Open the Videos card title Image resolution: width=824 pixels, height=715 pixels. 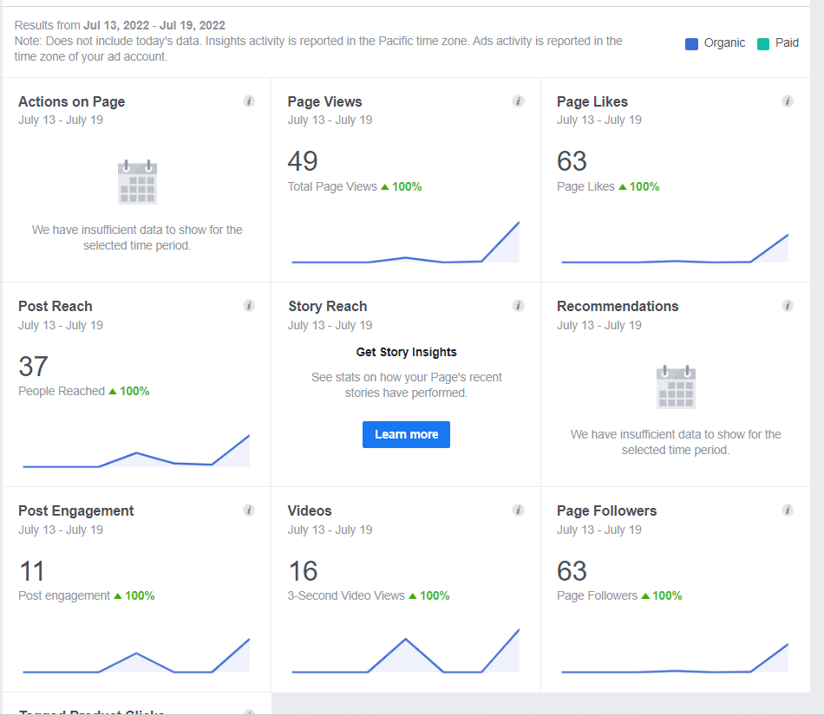310,510
